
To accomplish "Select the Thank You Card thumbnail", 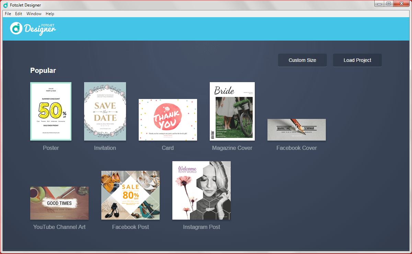I will tap(168, 120).
